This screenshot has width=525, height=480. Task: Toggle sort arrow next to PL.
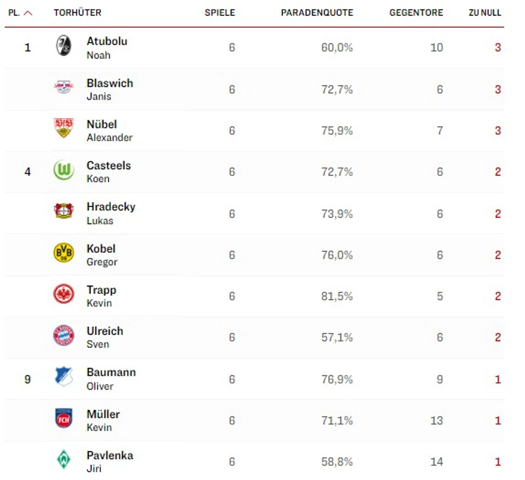tap(28, 13)
